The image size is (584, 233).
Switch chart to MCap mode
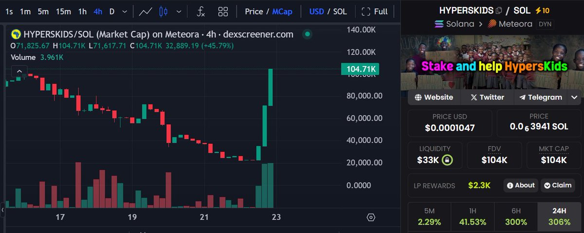click(282, 11)
